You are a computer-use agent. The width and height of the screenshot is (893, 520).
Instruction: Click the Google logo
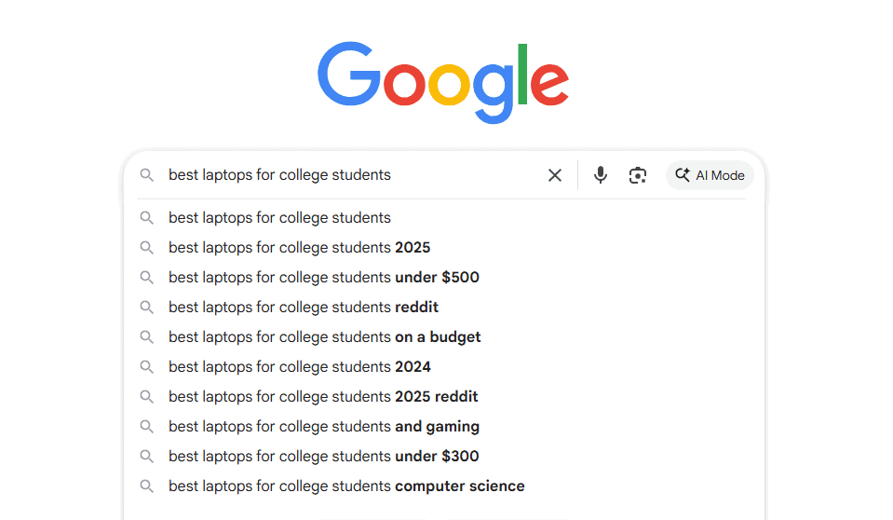tap(443, 82)
